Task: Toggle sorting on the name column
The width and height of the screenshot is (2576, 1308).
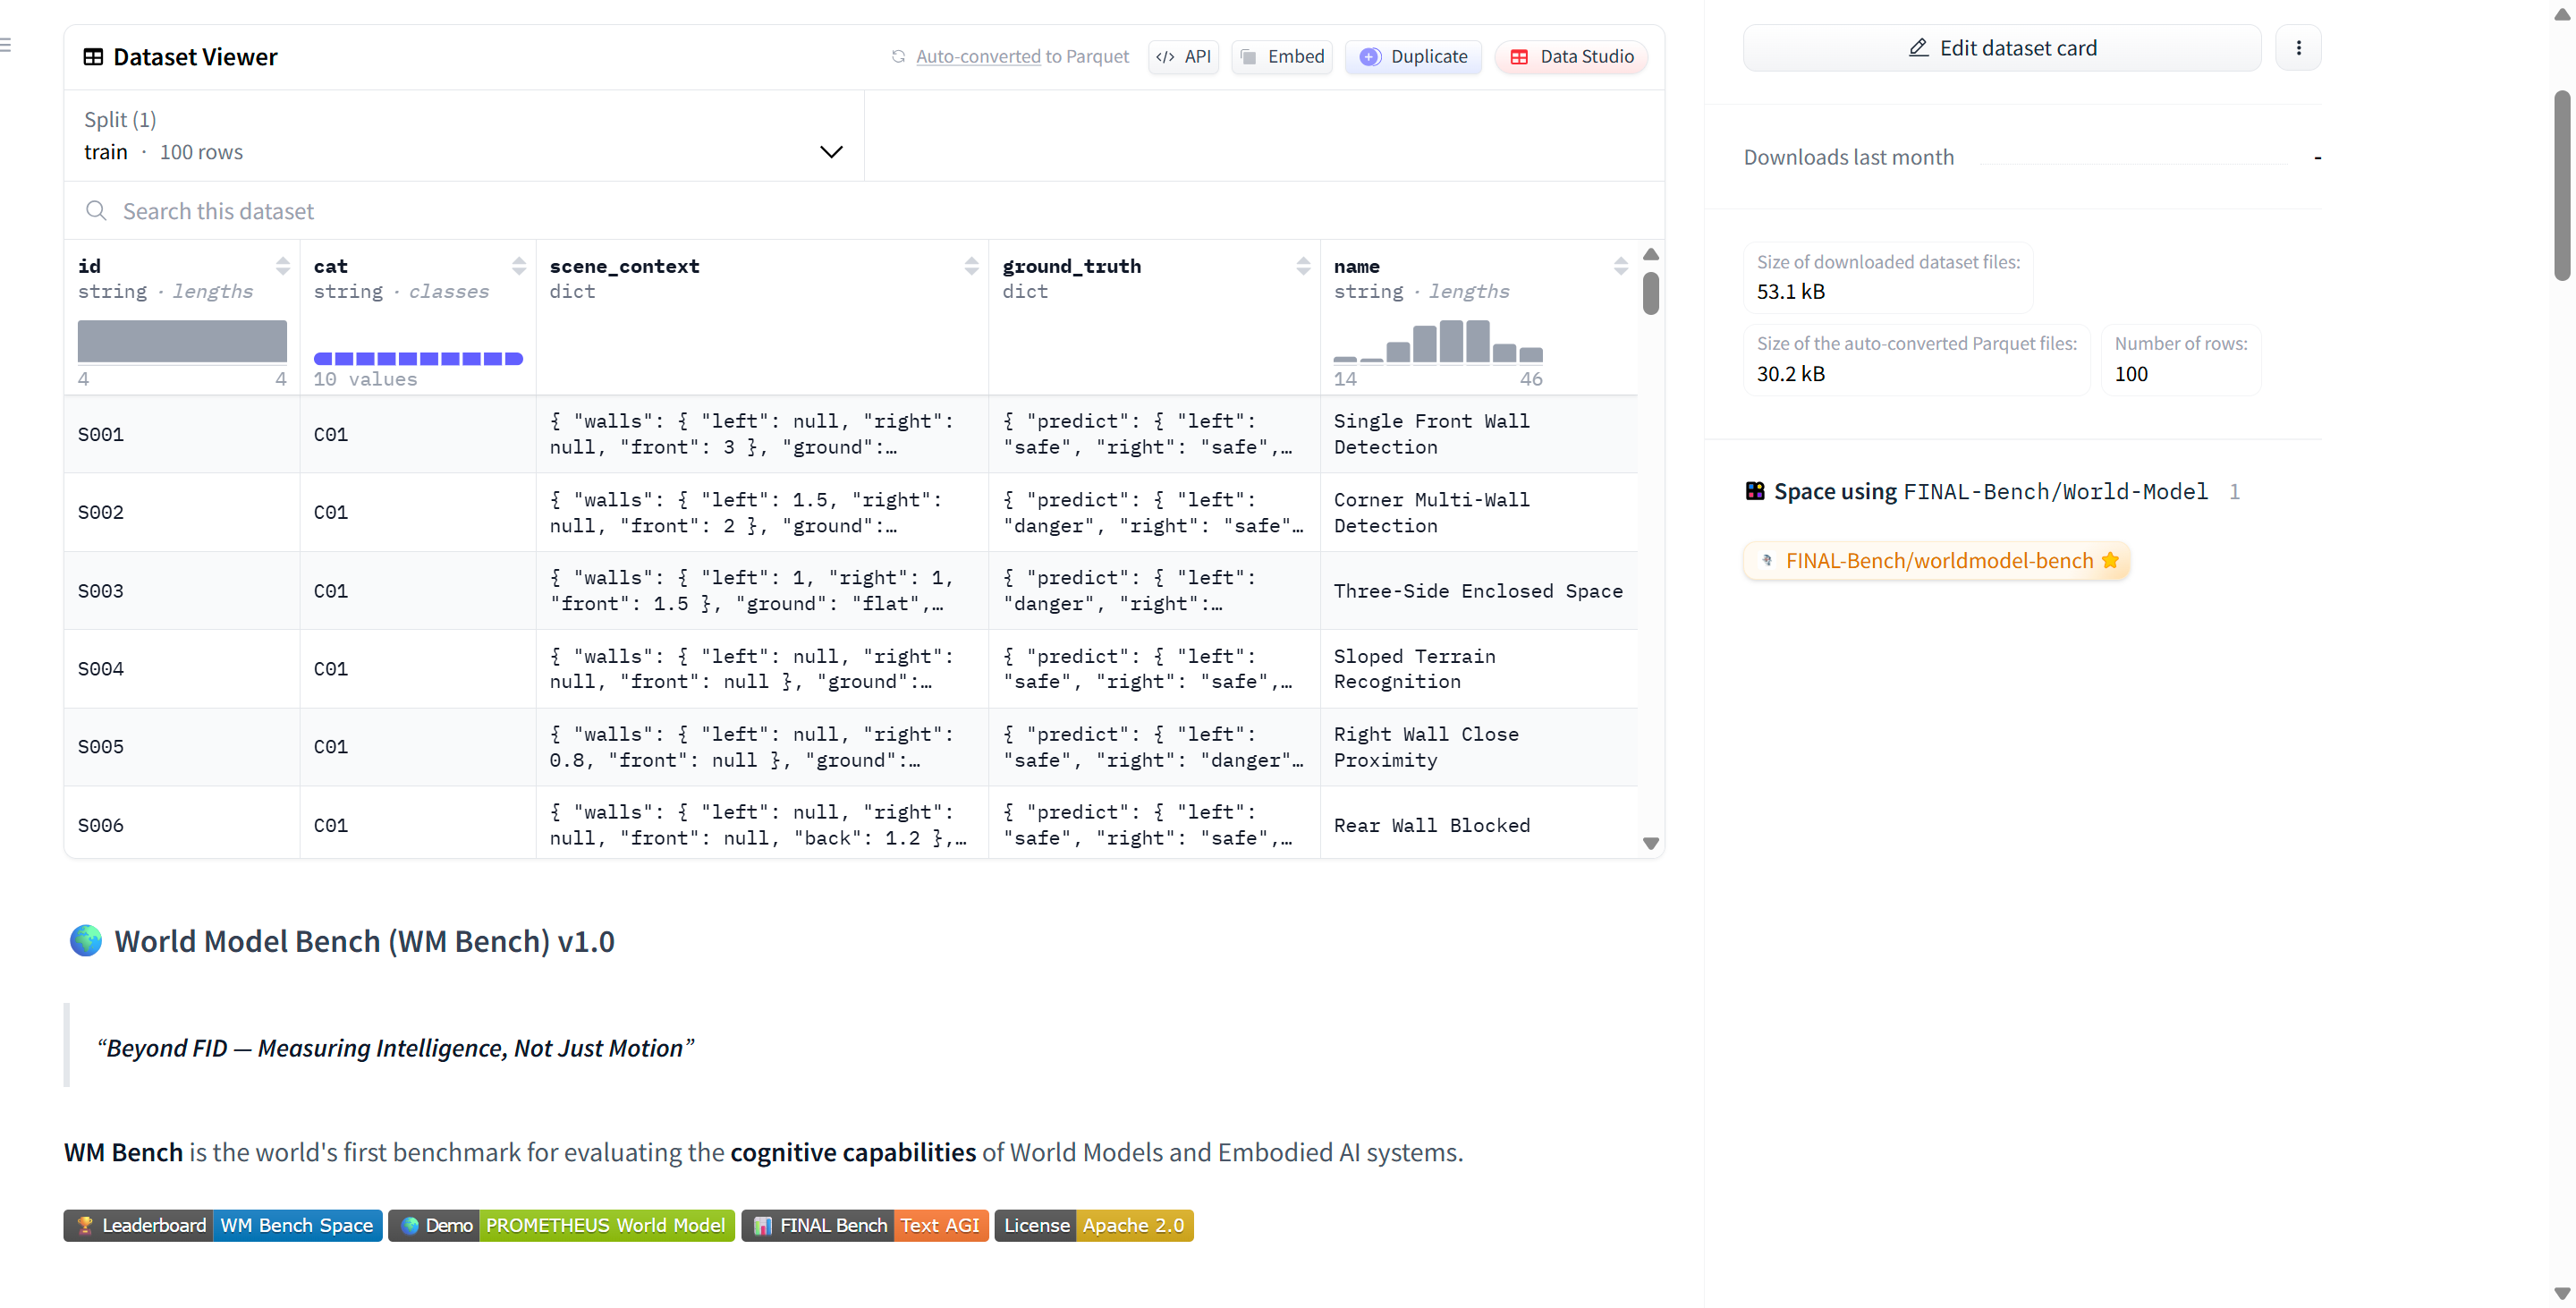Action: (1620, 265)
